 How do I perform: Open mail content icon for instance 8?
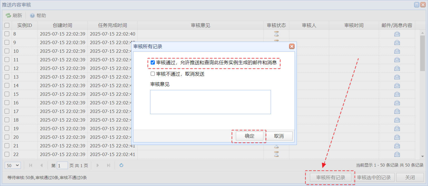click(x=397, y=34)
